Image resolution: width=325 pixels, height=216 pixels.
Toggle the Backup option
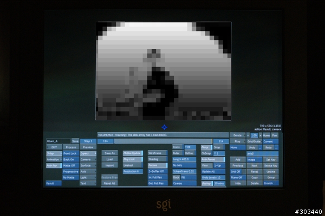(207, 184)
